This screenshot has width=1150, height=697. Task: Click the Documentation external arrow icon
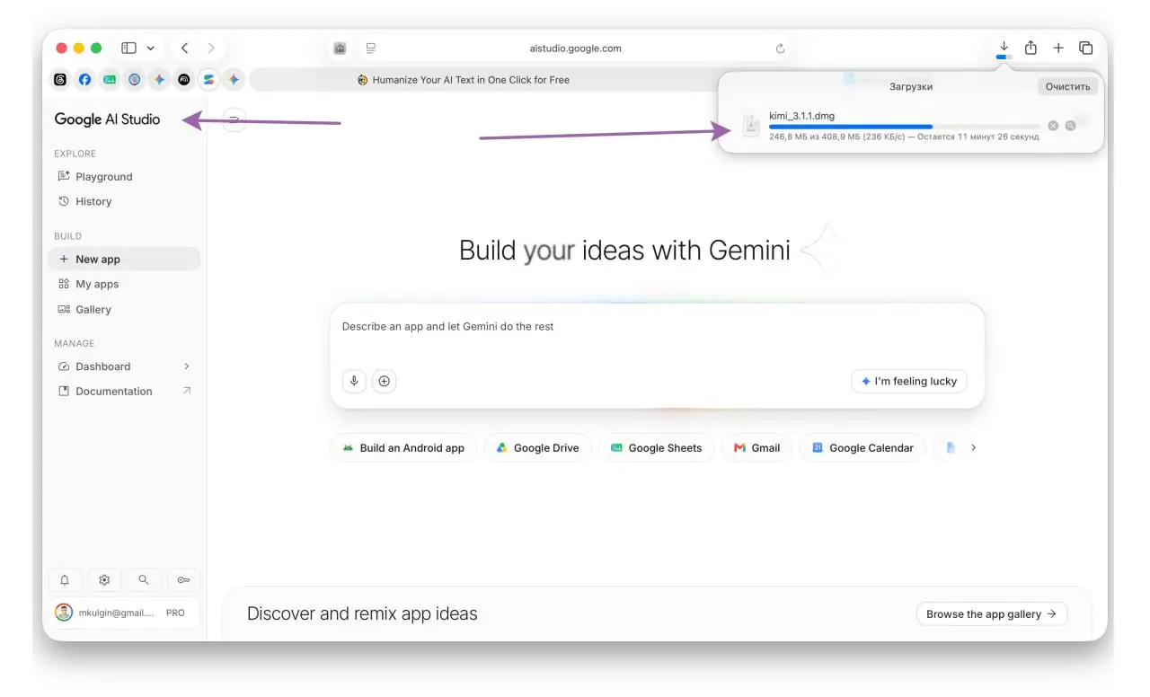point(187,391)
